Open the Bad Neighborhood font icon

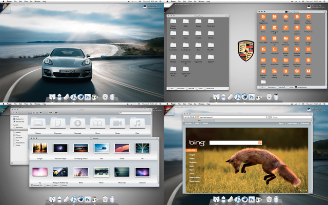coord(263,17)
